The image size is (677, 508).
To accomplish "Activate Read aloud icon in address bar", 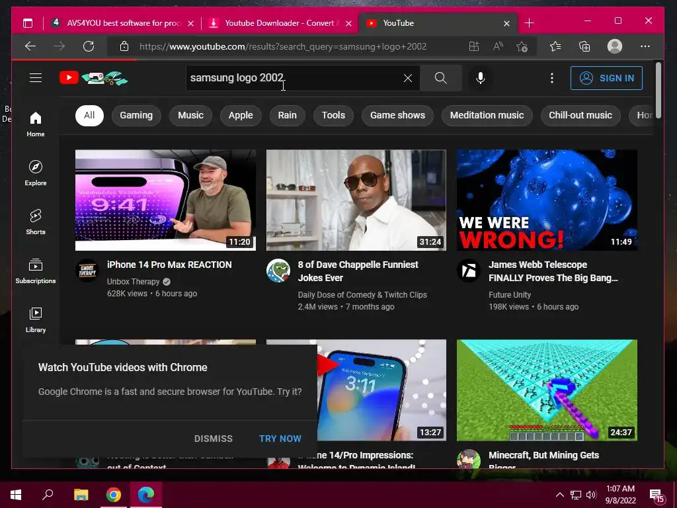I will (498, 46).
